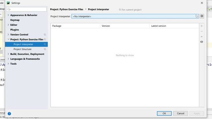Open the help question mark icon
This screenshot has width=212, height=119.
click(x=9, y=114)
